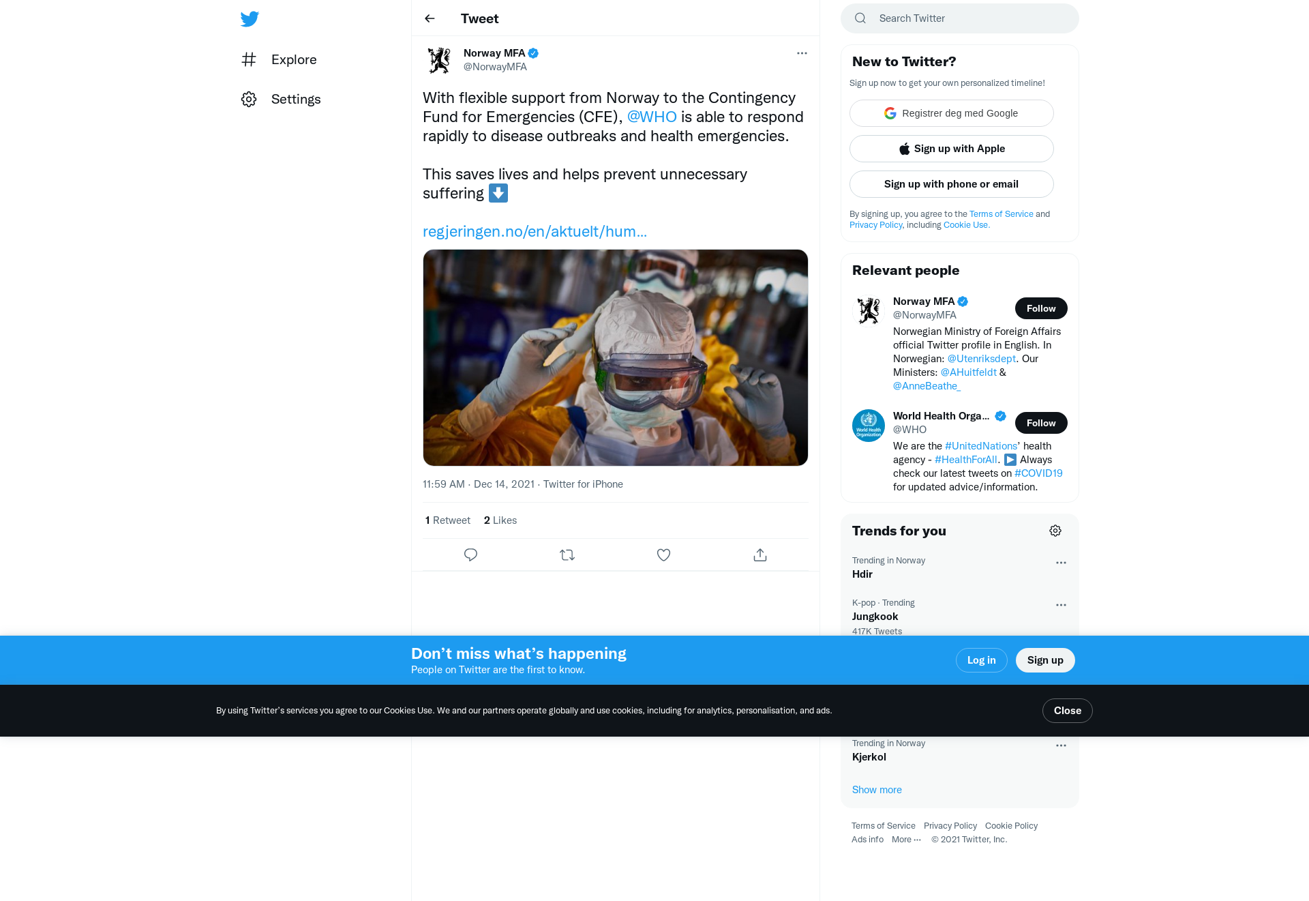The height and width of the screenshot is (901, 1309).
Task: Close the cookies notice banner
Action: point(1068,711)
